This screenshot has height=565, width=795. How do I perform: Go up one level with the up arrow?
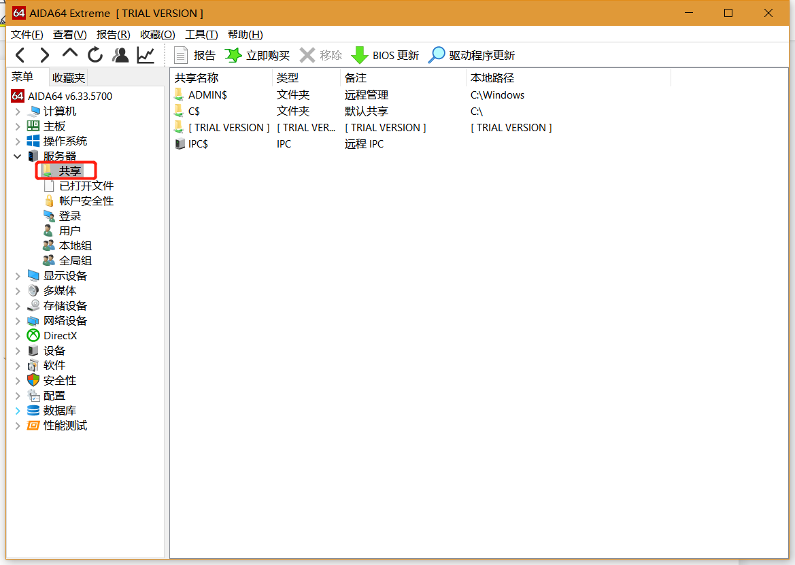click(70, 54)
